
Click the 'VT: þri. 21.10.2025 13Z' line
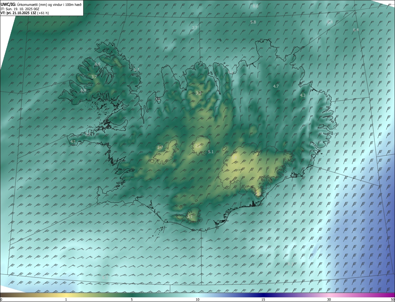click(x=19, y=13)
